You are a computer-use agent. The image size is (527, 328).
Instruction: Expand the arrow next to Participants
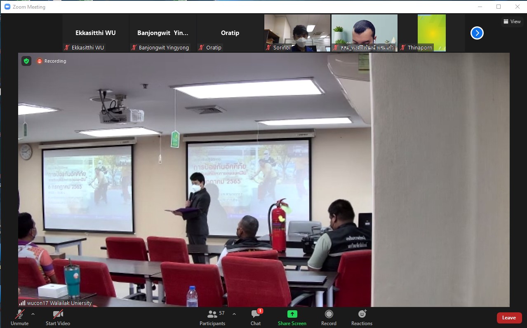point(234,314)
